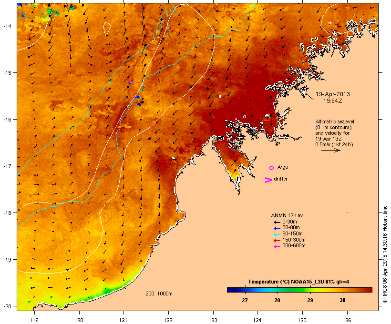Click the red 150-300m arrow legend icon
391x324 pixels.
point(277,241)
